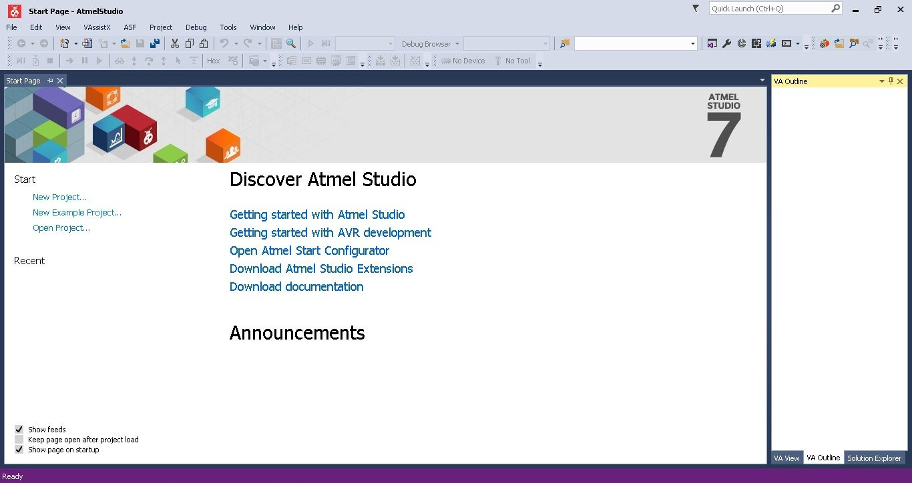Toggle Show page on startup checkbox

pos(19,450)
